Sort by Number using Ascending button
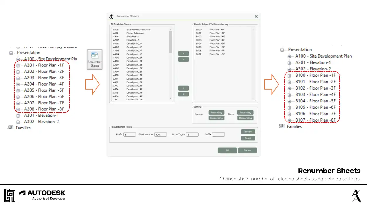This screenshot has height=206, width=367. (216, 112)
